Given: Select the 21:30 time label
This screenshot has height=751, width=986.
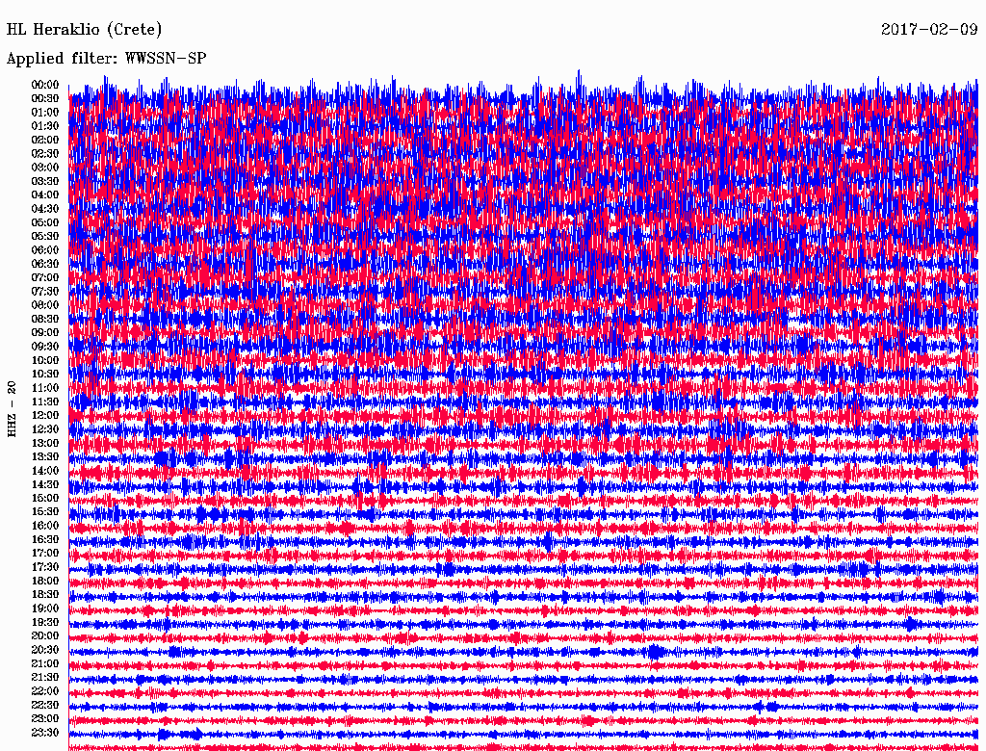Looking at the screenshot, I should coord(45,678).
